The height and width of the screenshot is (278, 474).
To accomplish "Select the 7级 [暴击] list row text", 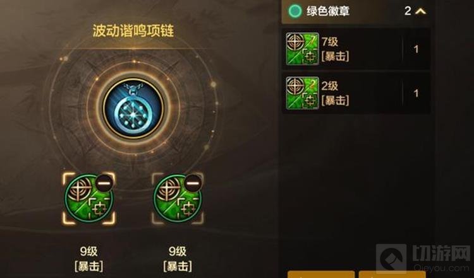I will pos(335,49).
